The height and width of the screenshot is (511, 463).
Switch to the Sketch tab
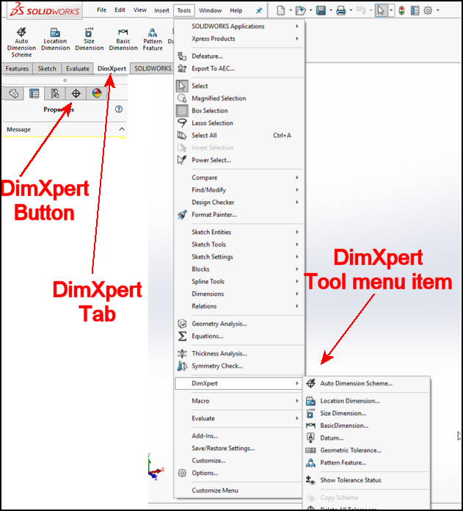[x=47, y=68]
